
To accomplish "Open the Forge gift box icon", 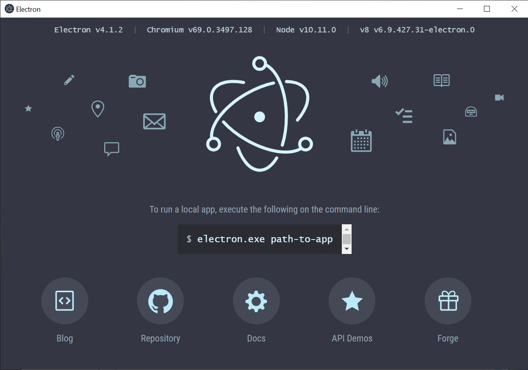I will [448, 301].
